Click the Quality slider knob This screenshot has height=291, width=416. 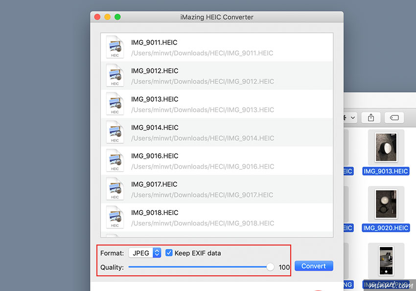point(270,267)
